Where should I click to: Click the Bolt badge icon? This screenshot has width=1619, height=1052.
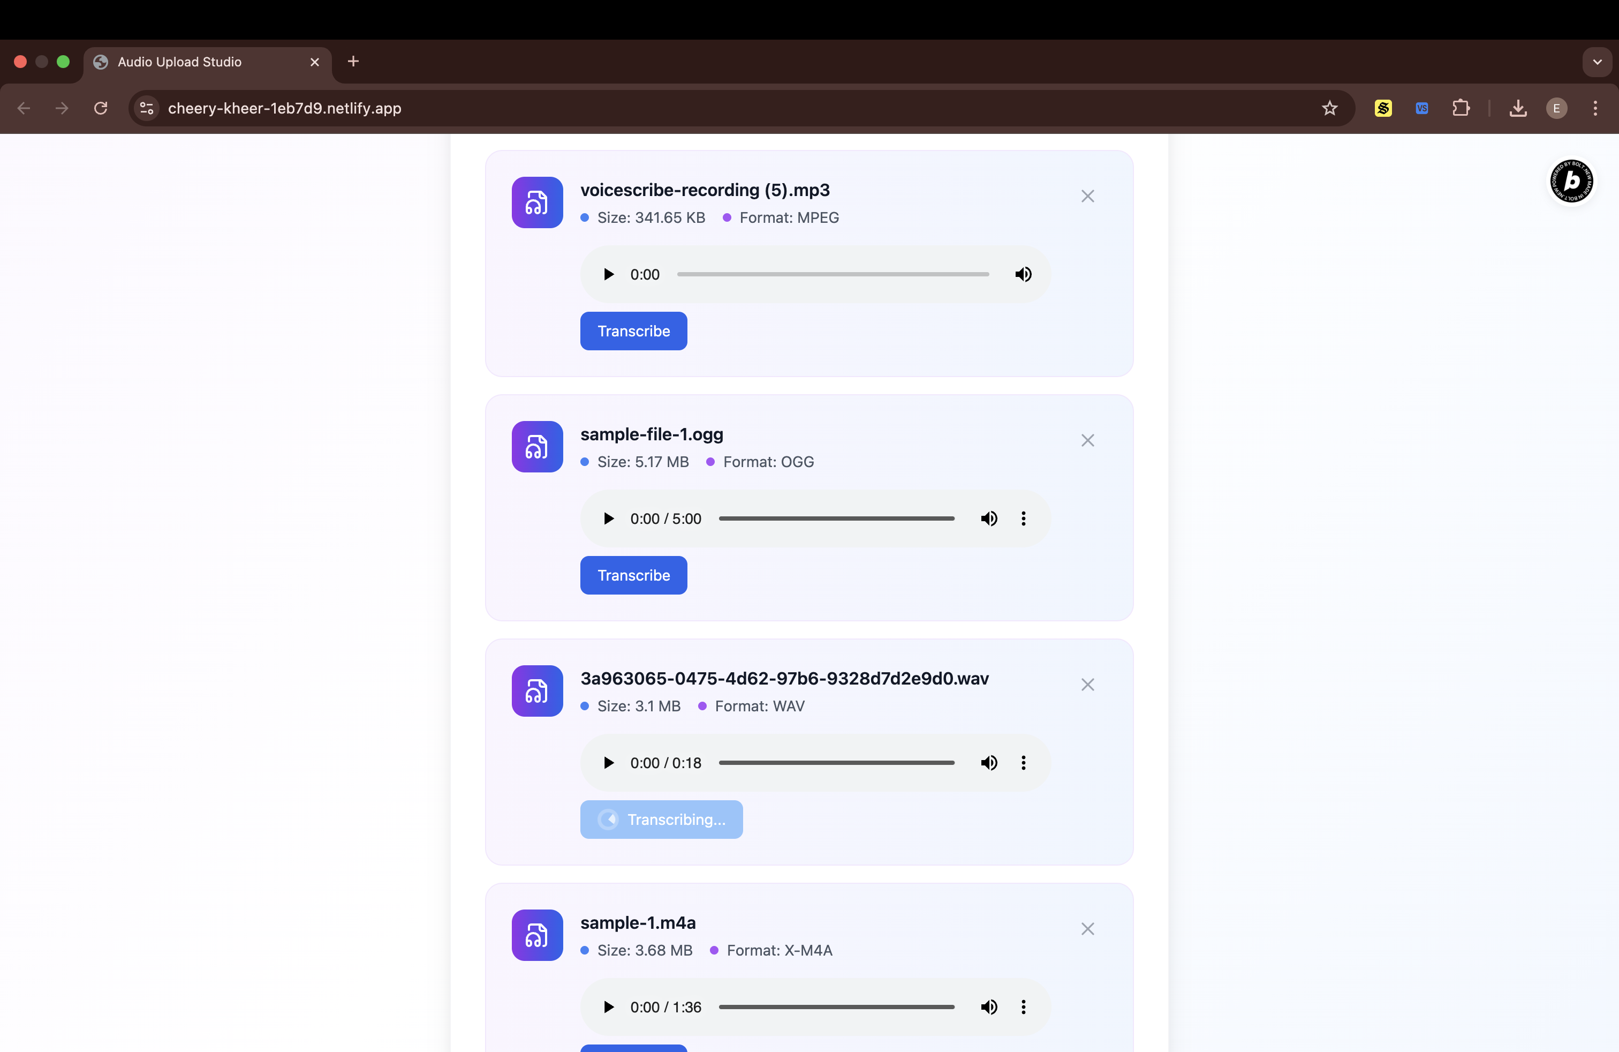point(1571,181)
